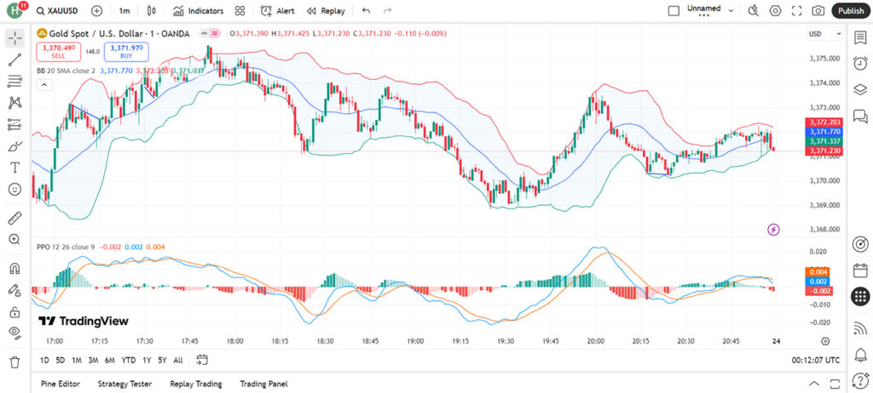Open the Pine Editor tab

(x=61, y=384)
